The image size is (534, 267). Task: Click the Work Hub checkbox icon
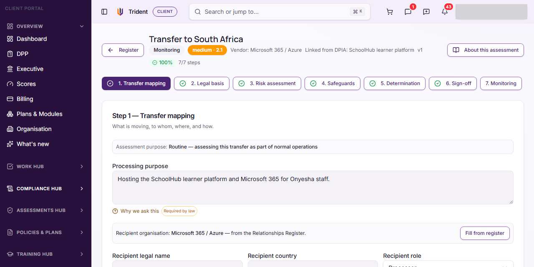pyautogui.click(x=10, y=166)
